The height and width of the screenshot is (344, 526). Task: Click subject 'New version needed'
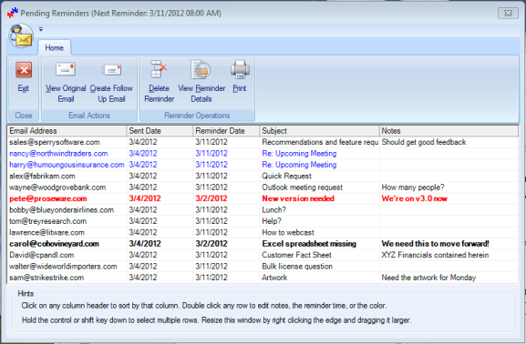pos(298,198)
